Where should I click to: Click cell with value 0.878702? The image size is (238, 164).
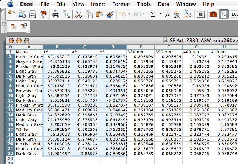pos(141,129)
